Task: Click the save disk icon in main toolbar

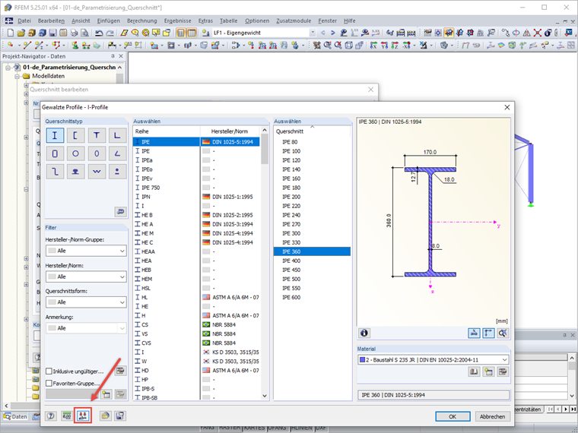Action: pyautogui.click(x=52, y=33)
